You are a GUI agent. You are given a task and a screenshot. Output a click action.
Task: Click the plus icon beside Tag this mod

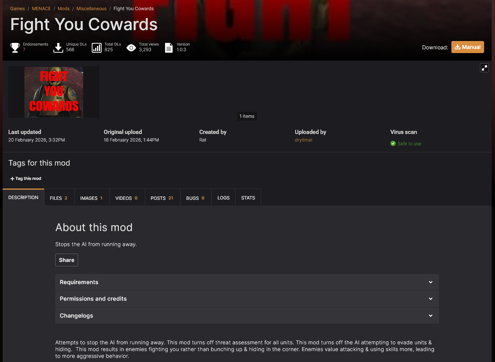pyautogui.click(x=12, y=179)
